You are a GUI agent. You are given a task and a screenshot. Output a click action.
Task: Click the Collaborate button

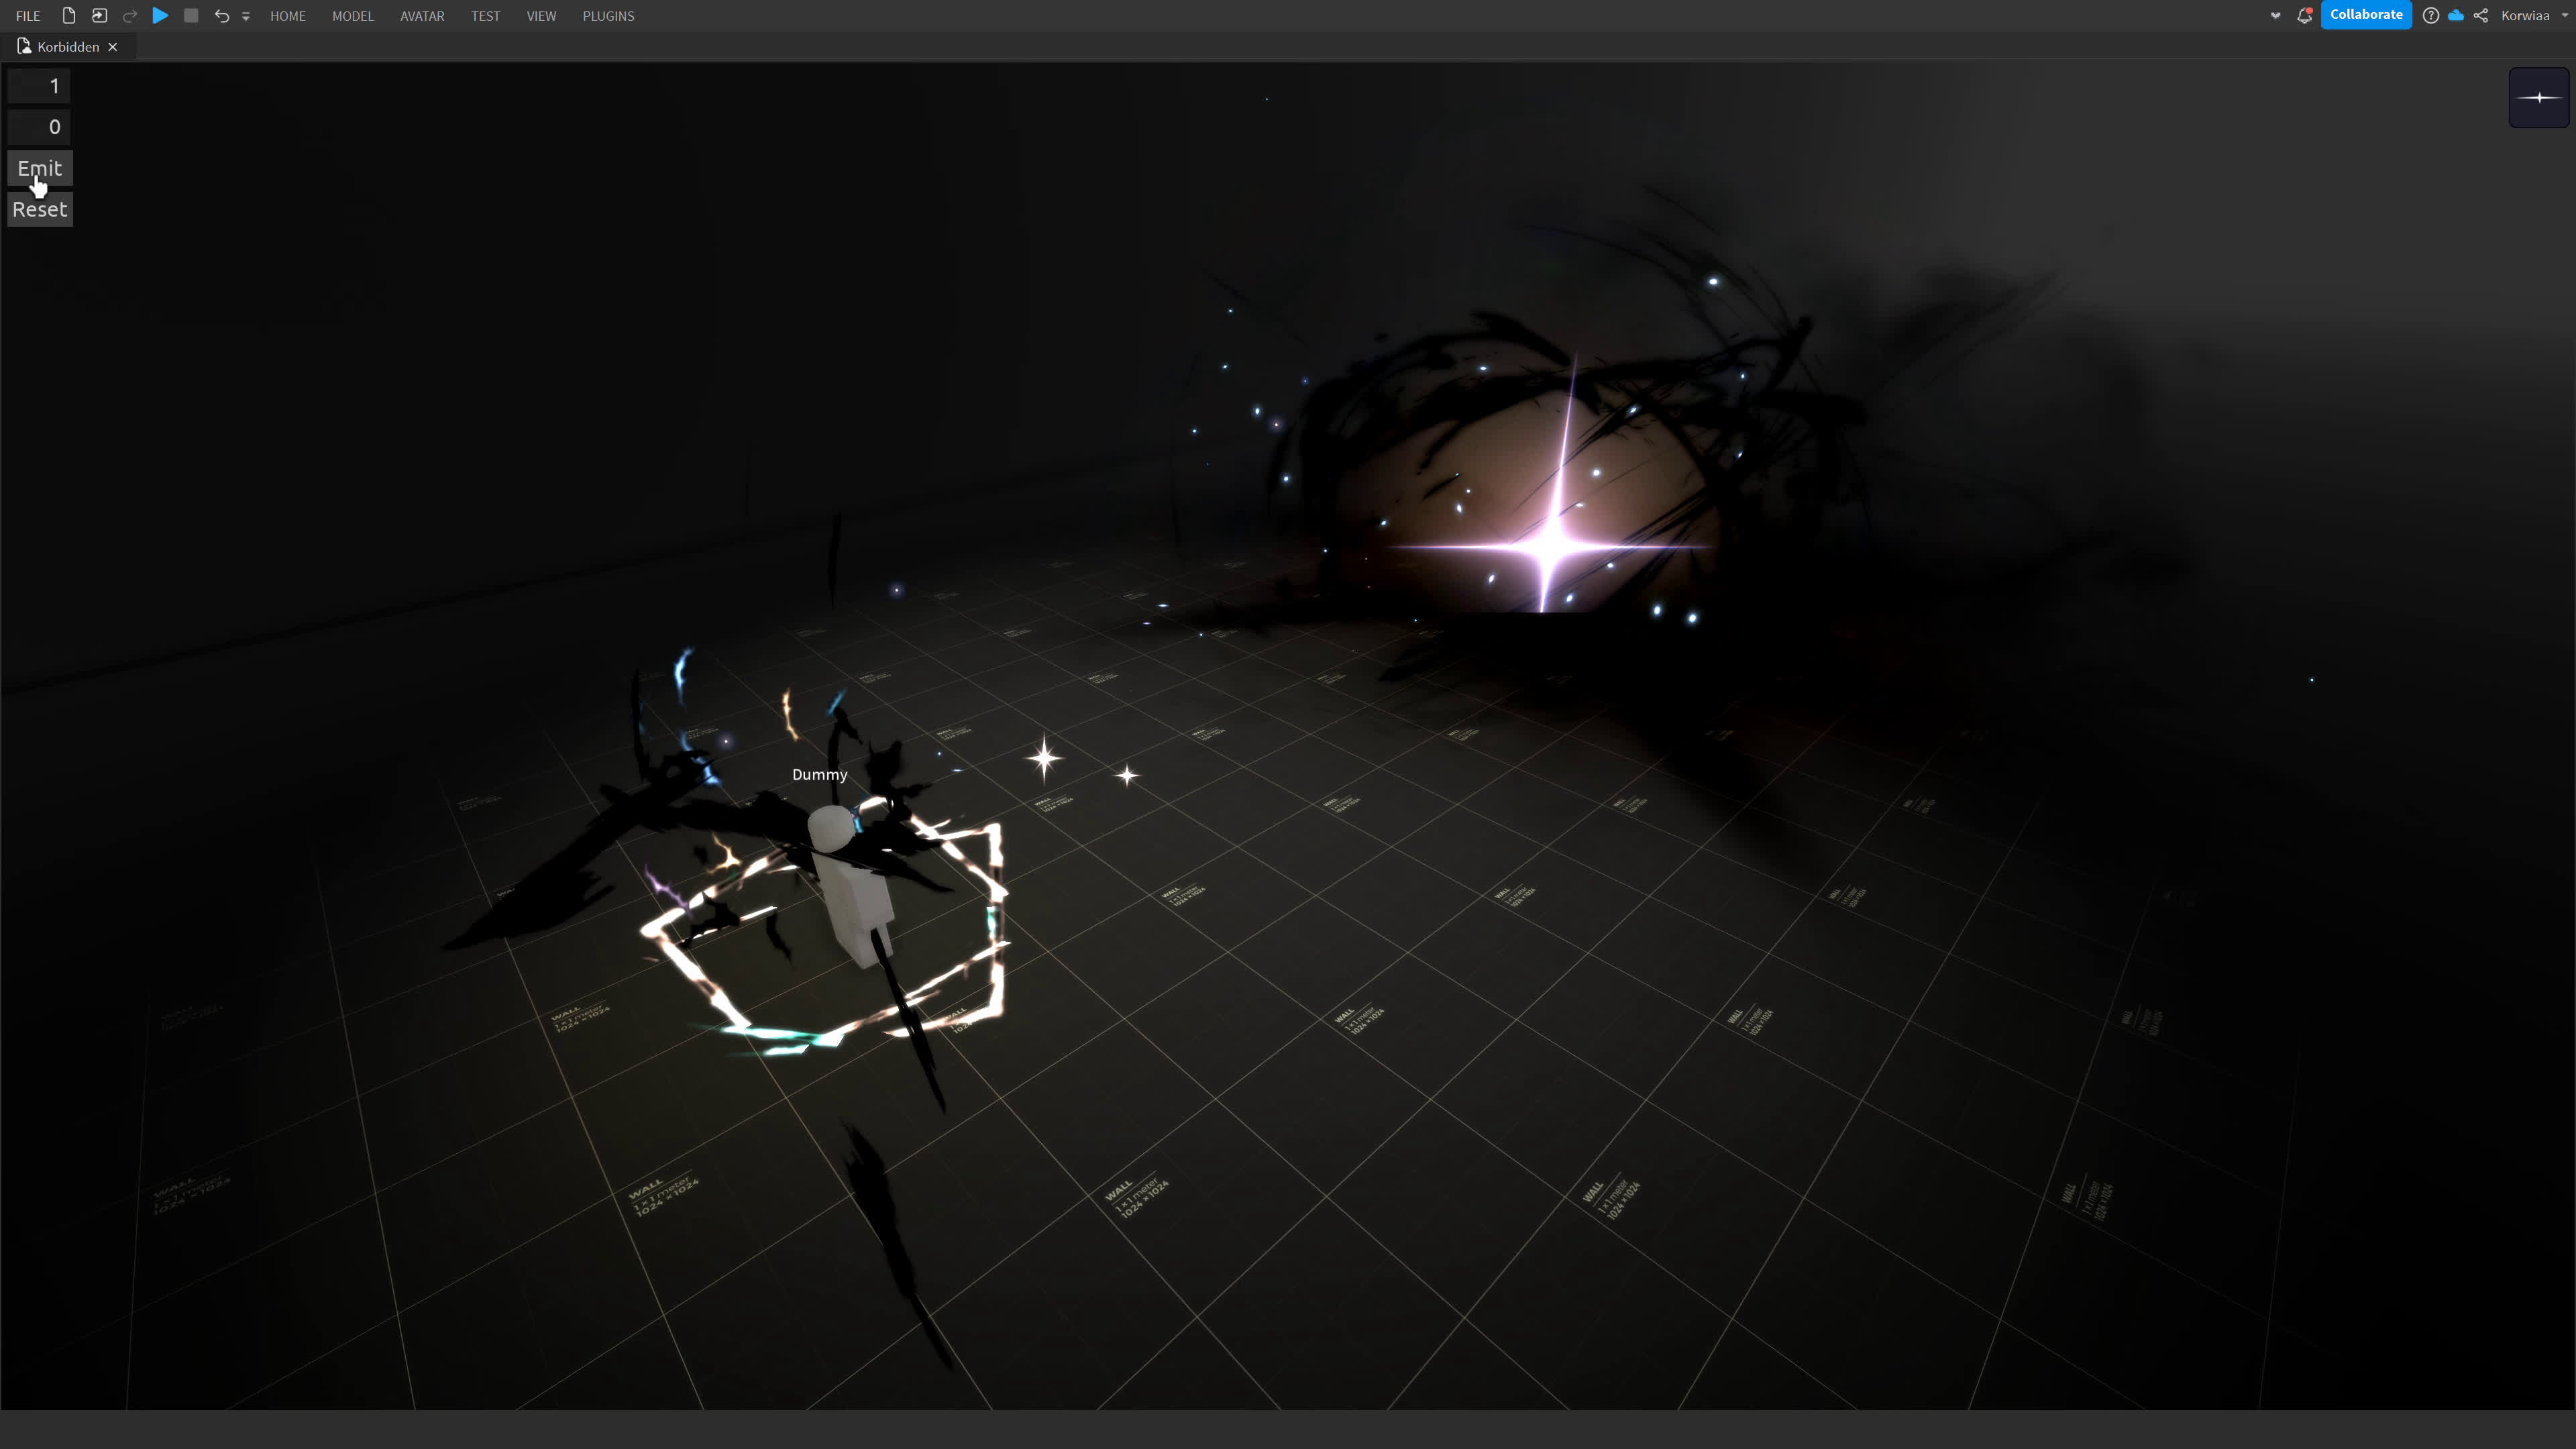(2366, 14)
